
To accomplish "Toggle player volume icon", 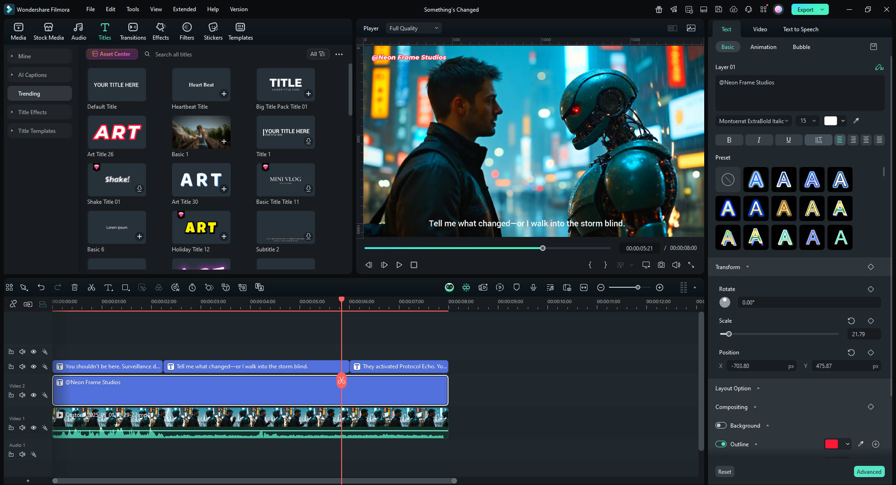I will 676,265.
